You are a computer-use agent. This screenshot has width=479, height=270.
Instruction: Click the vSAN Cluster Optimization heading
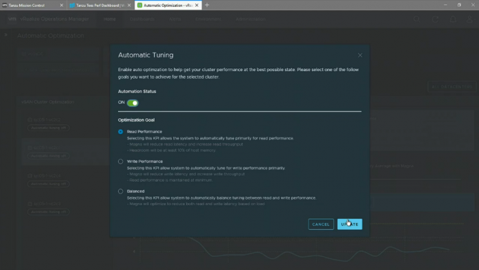click(48, 102)
